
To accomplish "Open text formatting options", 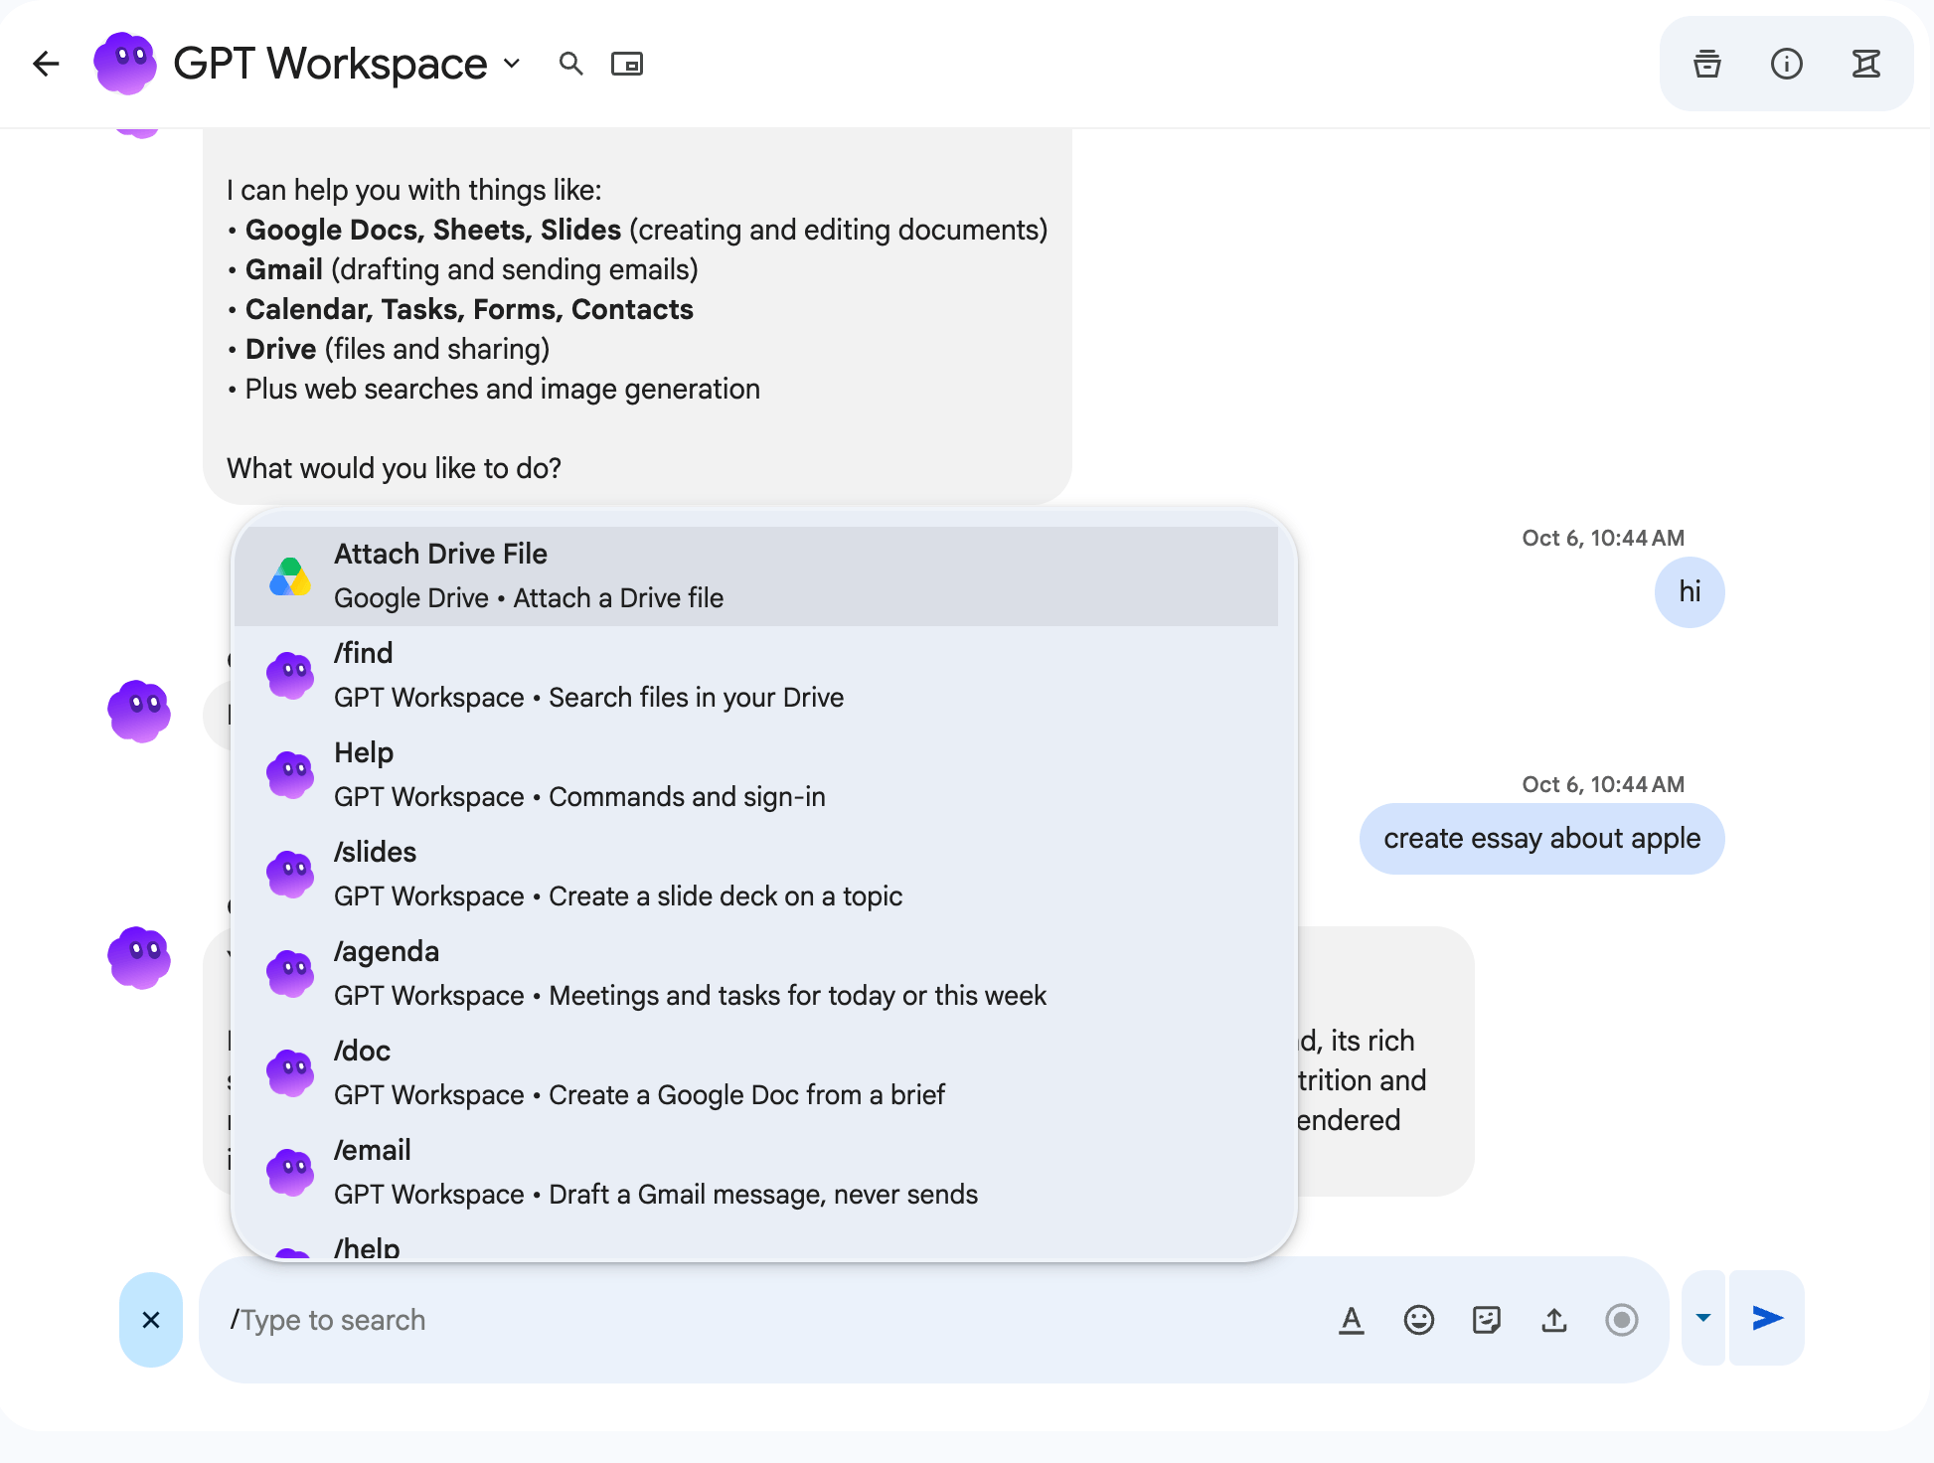I will coord(1352,1320).
